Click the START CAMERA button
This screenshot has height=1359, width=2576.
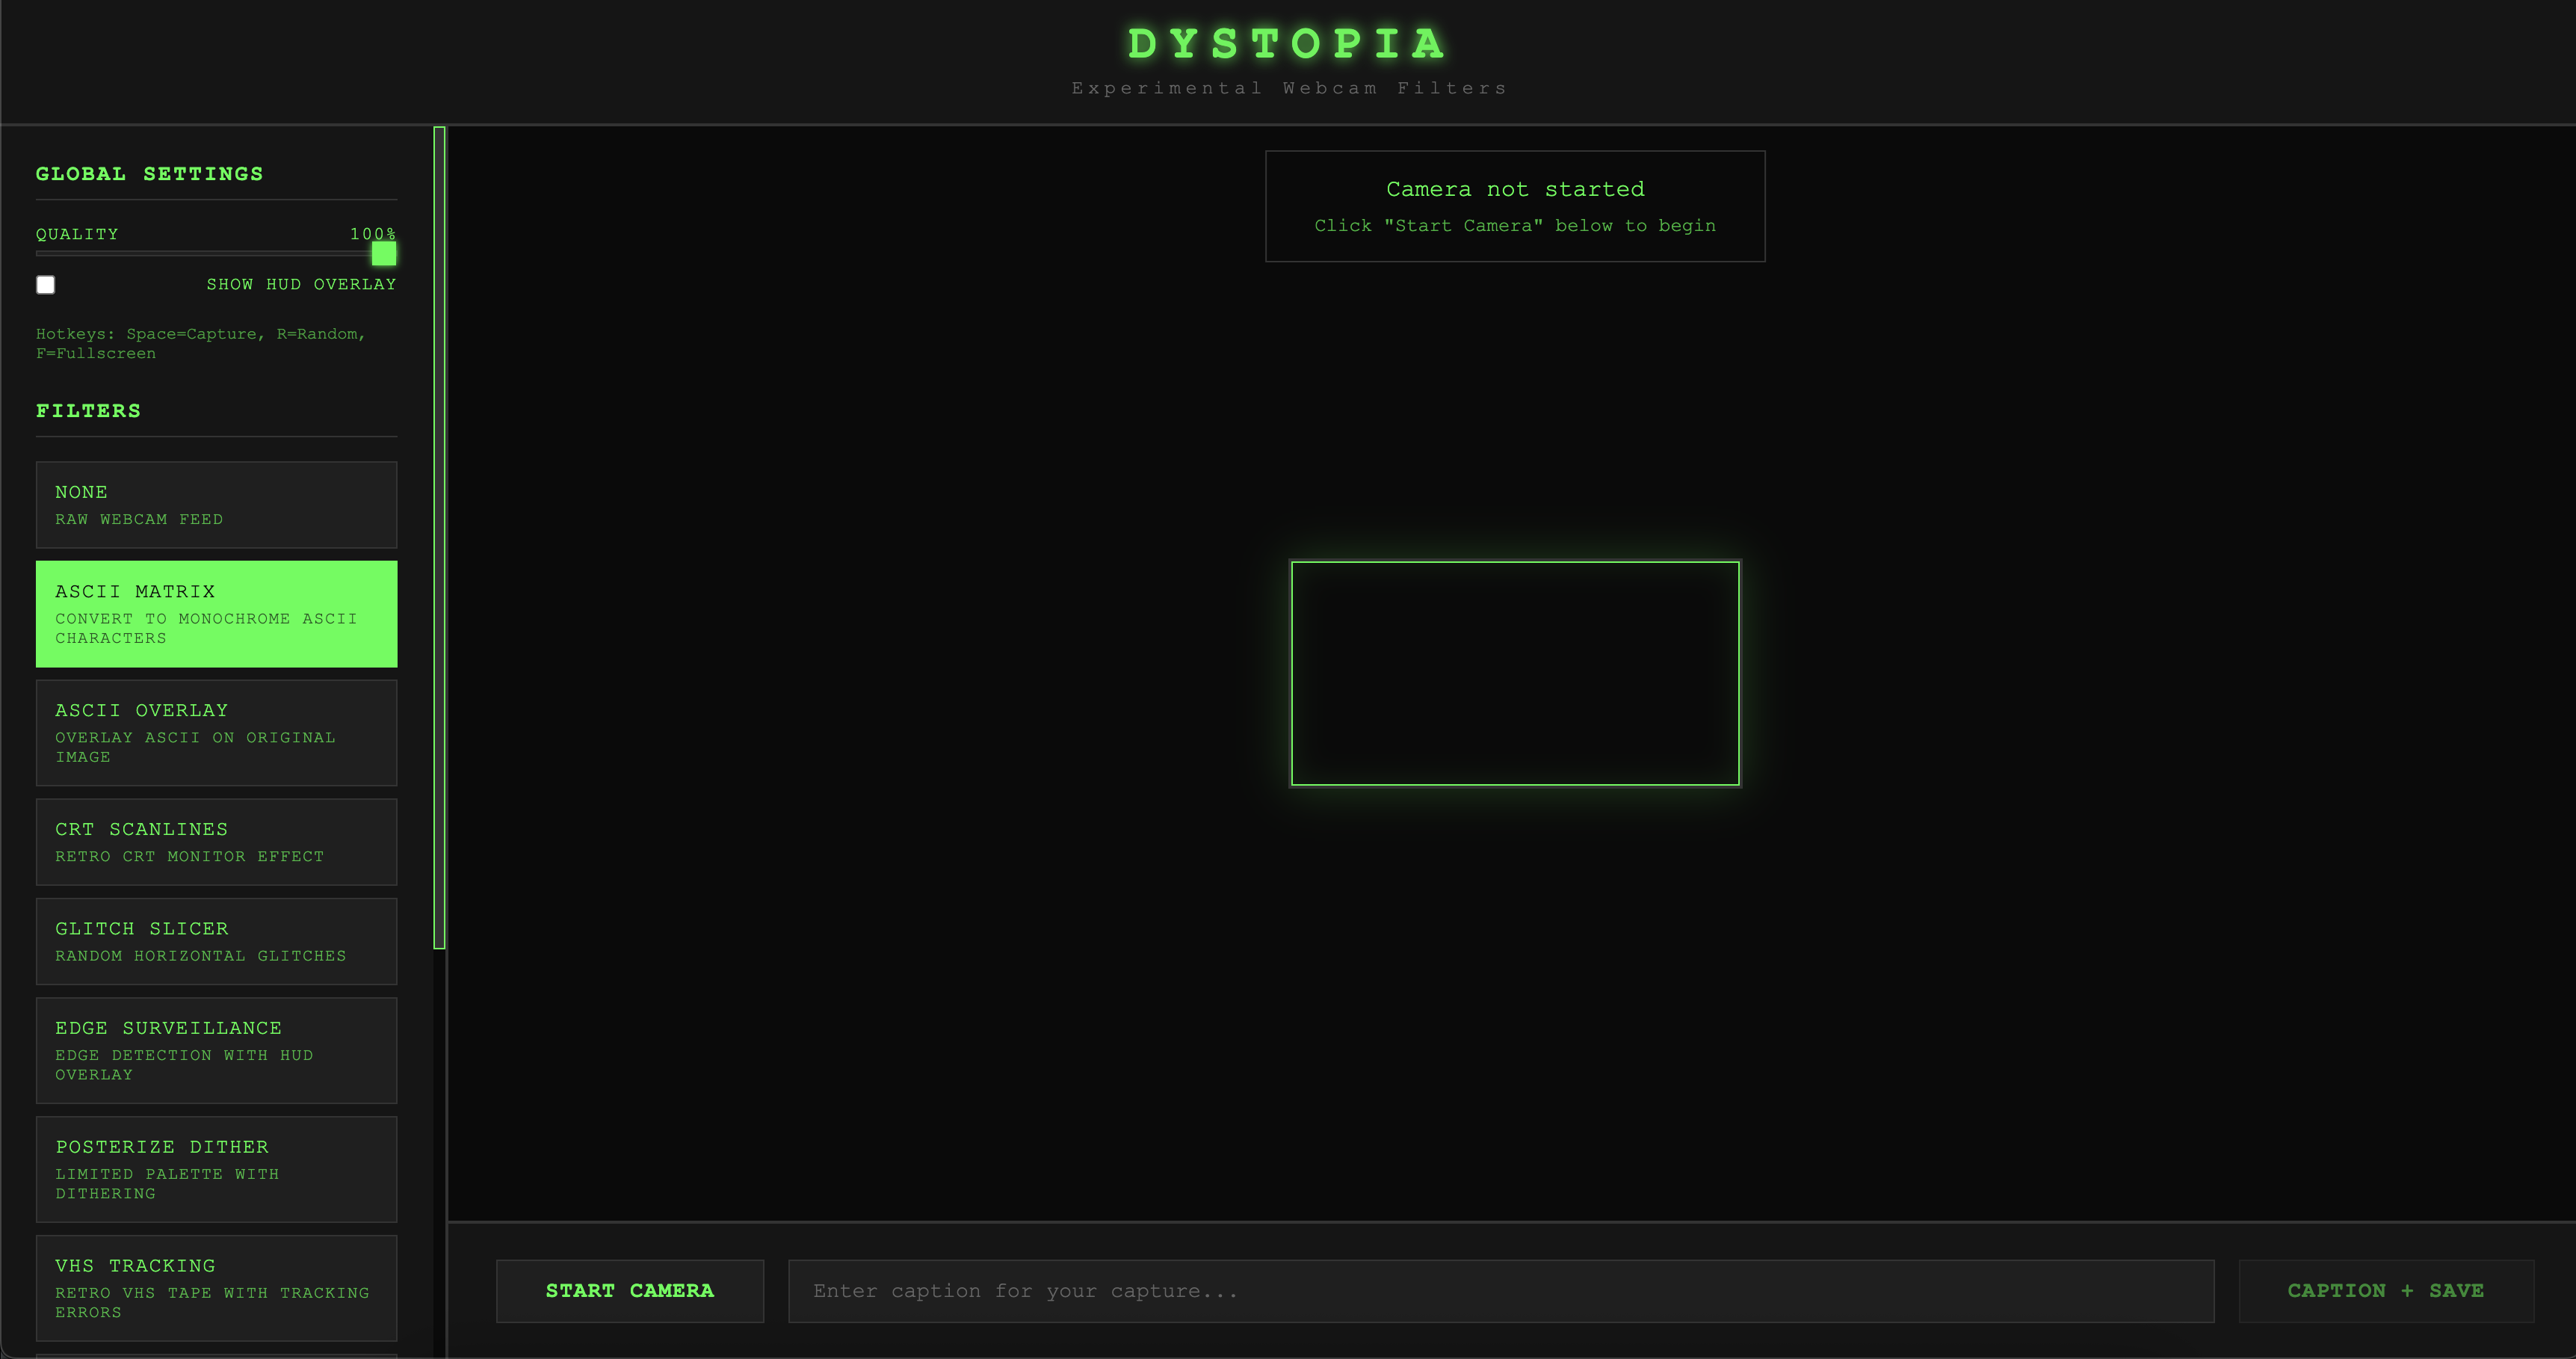click(x=630, y=1291)
